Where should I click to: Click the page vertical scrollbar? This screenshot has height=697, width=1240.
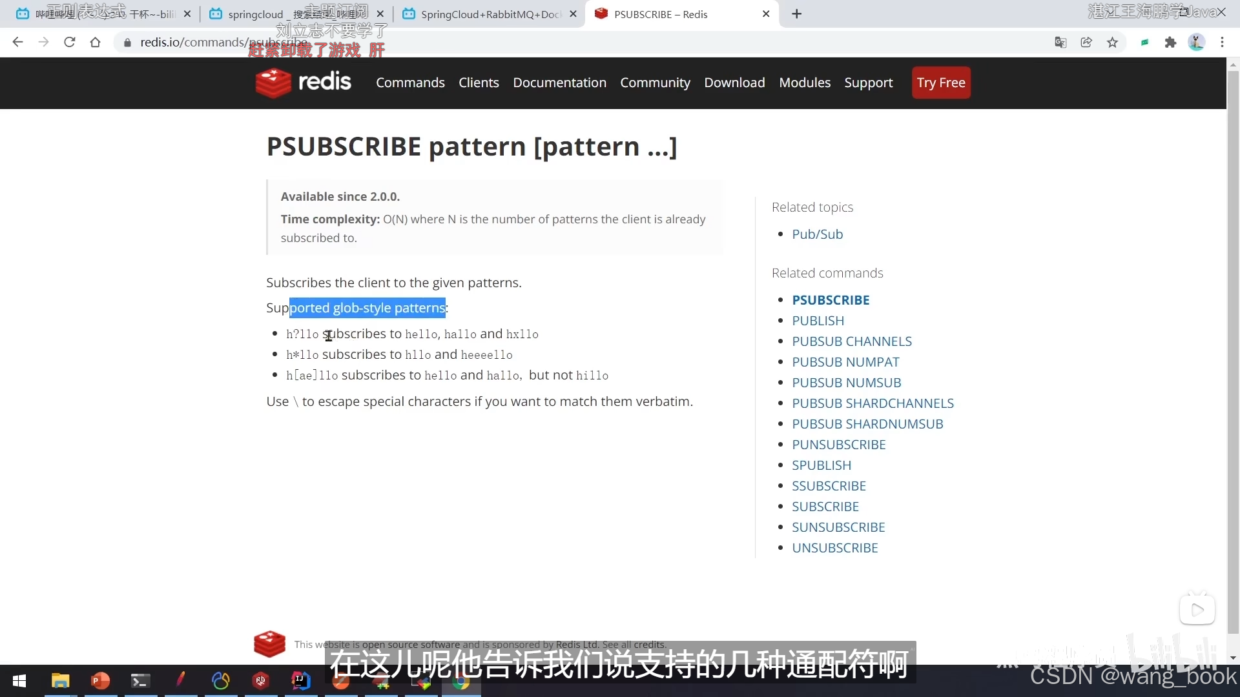pos(1233,352)
